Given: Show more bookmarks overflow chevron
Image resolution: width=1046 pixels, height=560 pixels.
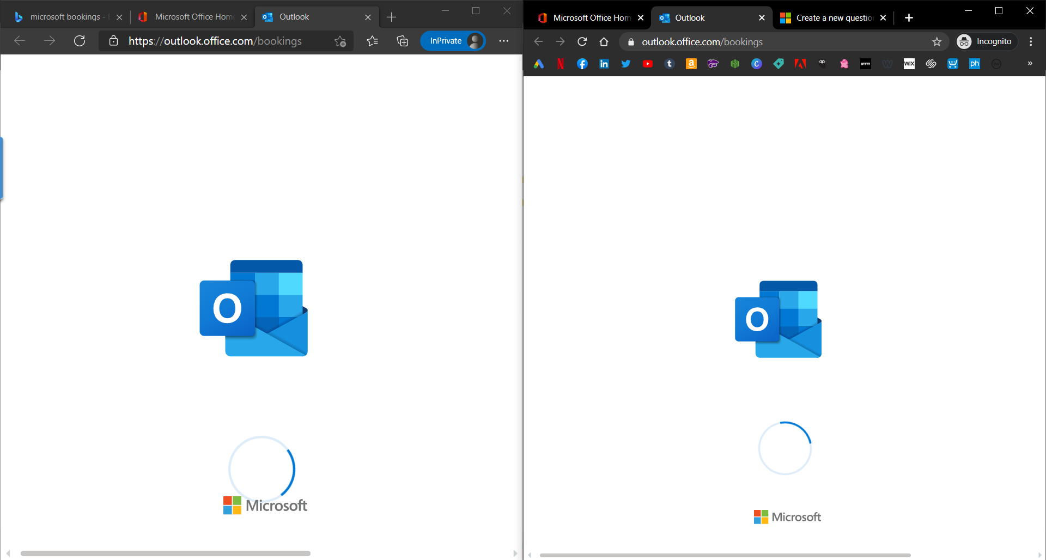Looking at the screenshot, I should (x=1030, y=64).
